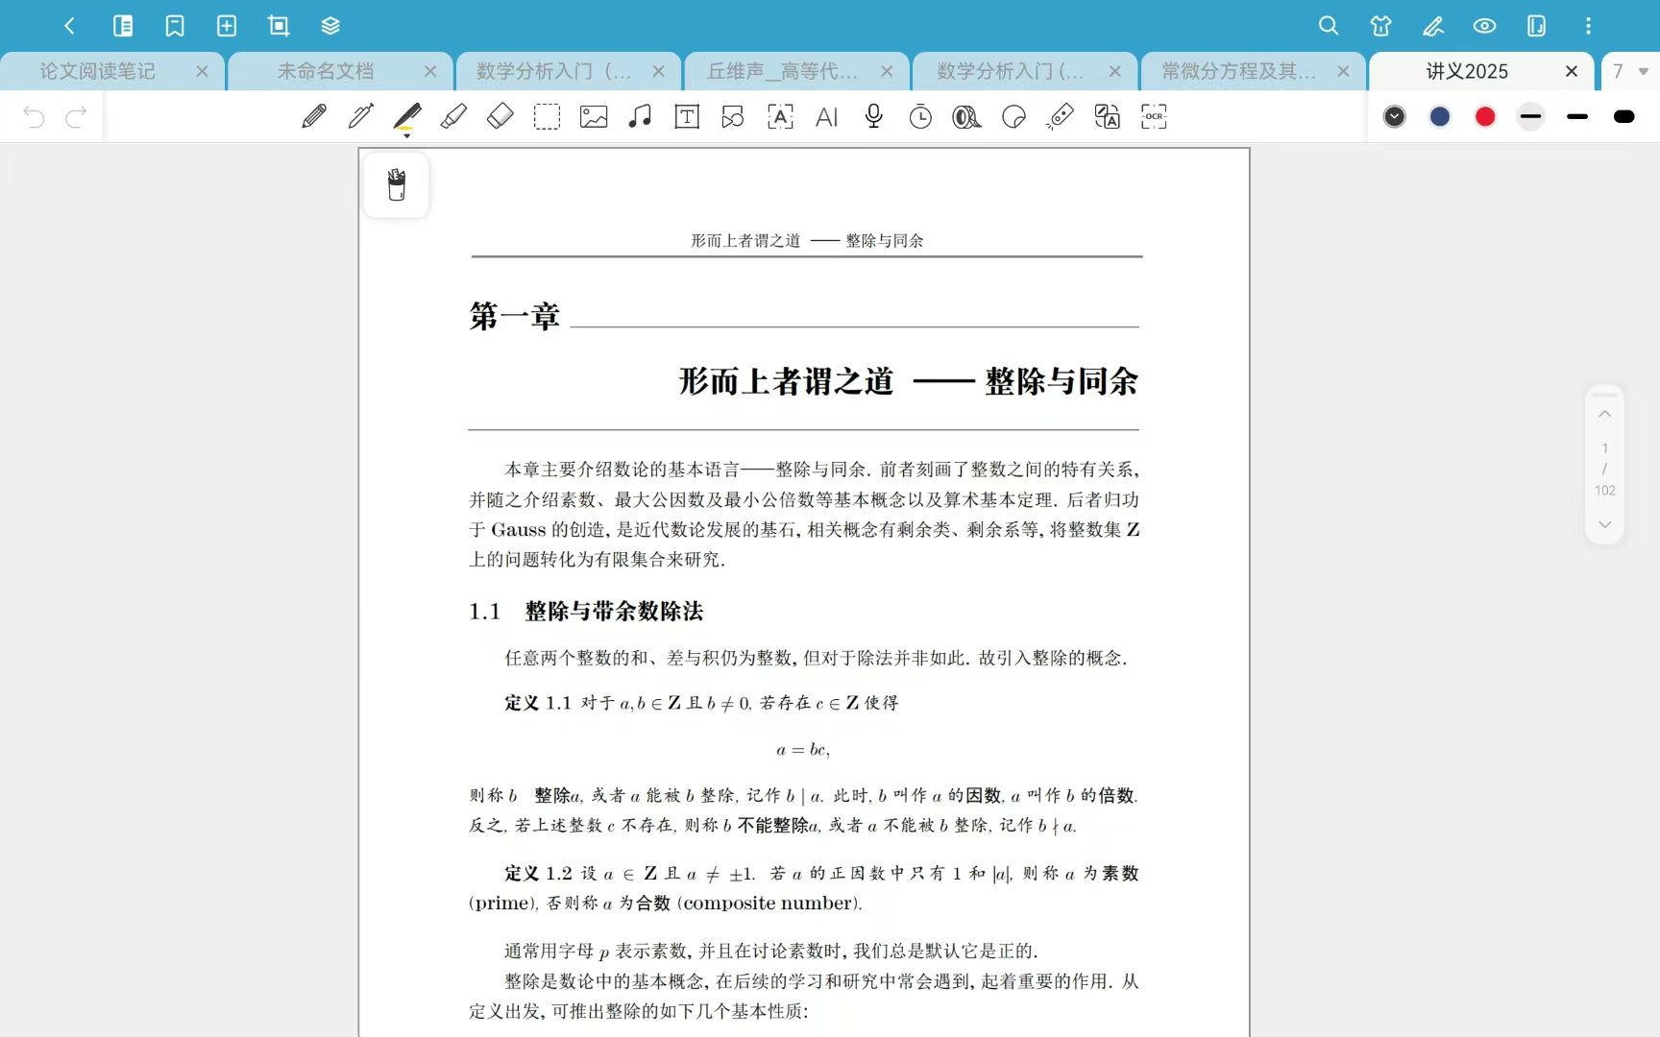Select the dashed lasso selection tool
The image size is (1660, 1037).
[547, 117]
